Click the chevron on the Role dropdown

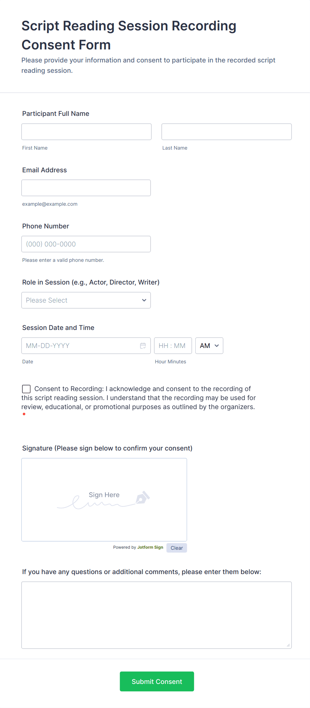pos(144,300)
